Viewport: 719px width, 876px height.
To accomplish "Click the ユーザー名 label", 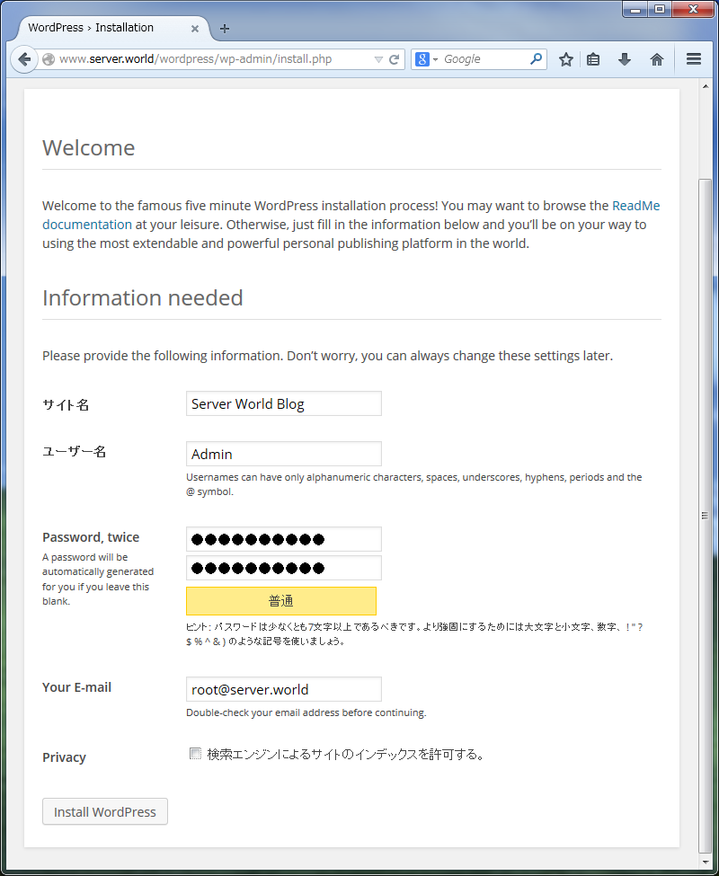I will pyautogui.click(x=75, y=451).
